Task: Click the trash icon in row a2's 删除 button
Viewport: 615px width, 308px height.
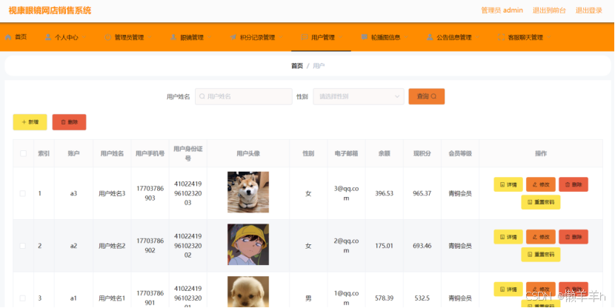Action: (567, 237)
